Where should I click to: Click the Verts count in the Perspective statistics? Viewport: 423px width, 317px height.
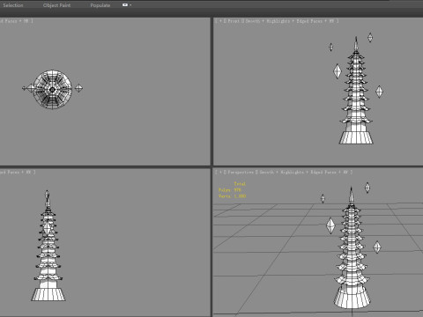click(x=233, y=196)
